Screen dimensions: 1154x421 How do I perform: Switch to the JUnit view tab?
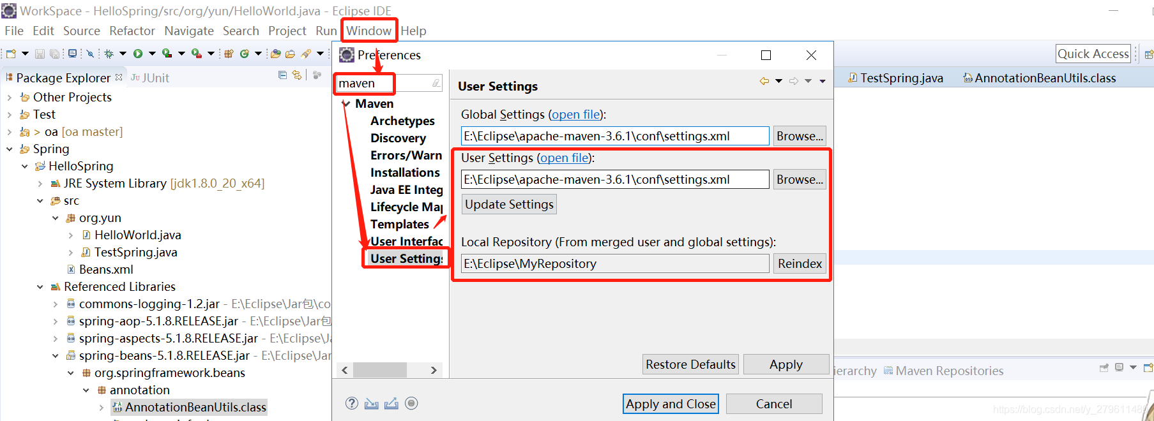[150, 78]
